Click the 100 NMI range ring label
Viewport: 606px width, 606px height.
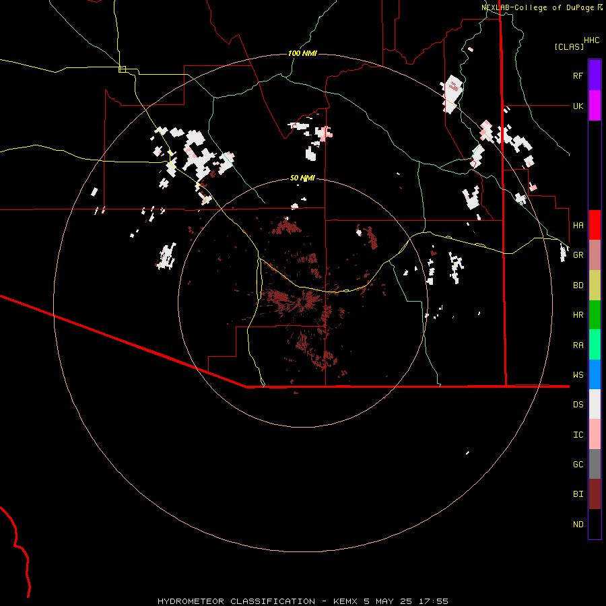pos(302,53)
